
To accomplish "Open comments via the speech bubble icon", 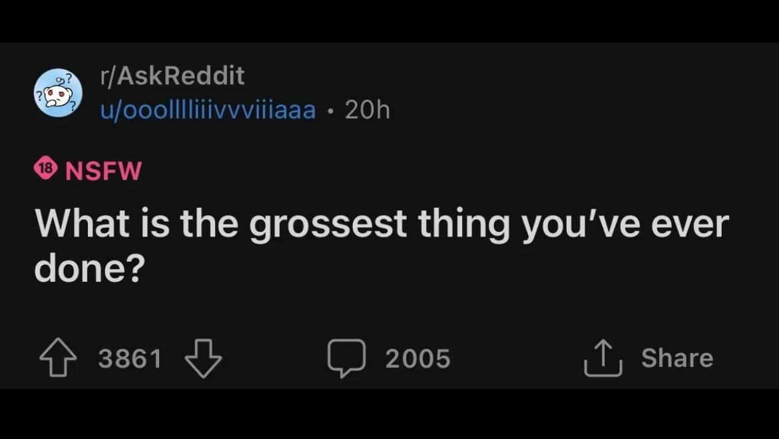I will click(x=346, y=358).
